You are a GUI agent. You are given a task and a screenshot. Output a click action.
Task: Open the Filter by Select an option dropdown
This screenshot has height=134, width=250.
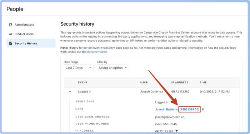point(113,68)
